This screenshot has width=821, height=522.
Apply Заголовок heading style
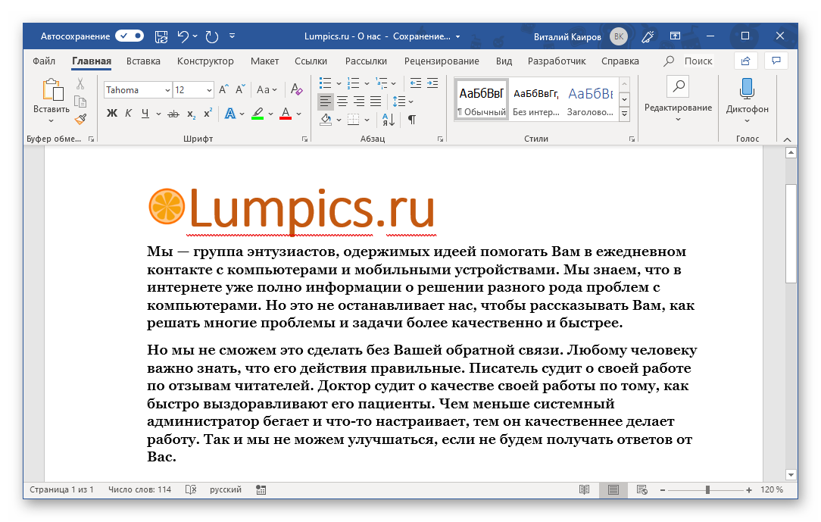click(590, 100)
